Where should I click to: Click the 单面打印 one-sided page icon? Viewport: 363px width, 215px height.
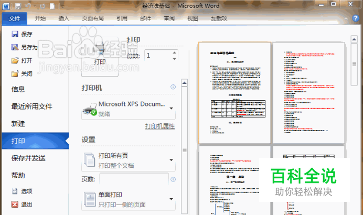click(x=90, y=199)
